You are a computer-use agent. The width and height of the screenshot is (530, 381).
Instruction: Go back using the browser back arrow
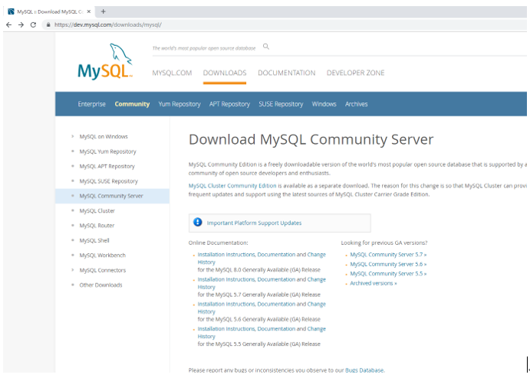coord(8,24)
